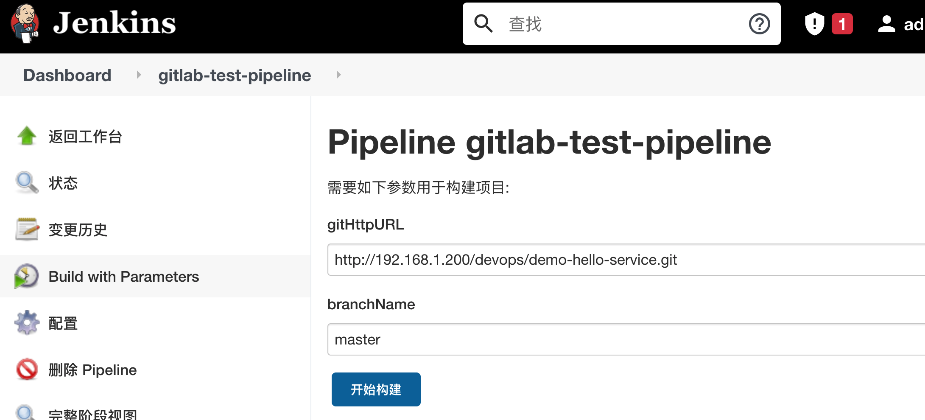Click the gear icon for 配置
Screen dimensions: 925x420
coord(27,322)
